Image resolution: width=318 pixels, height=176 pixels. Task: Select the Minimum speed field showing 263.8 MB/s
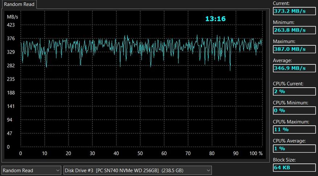294,30
